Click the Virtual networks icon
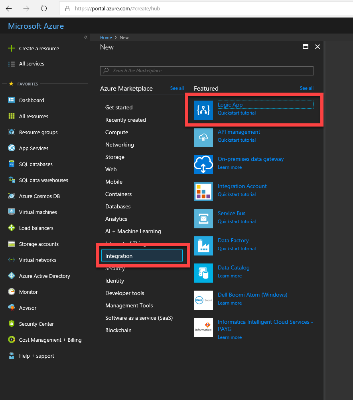The width and height of the screenshot is (353, 400). [x=12, y=260]
